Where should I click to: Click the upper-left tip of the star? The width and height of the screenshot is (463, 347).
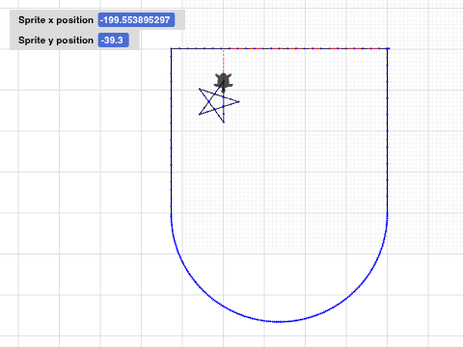pyautogui.click(x=200, y=89)
